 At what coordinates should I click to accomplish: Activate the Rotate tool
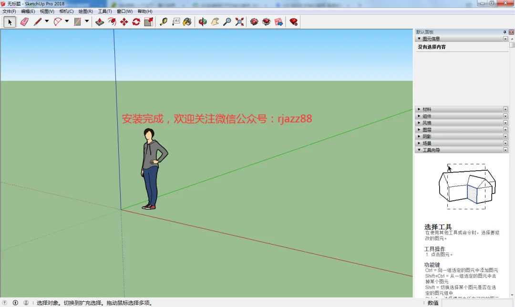tap(136, 22)
